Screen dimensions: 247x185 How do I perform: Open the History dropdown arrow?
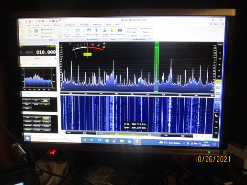96,37
